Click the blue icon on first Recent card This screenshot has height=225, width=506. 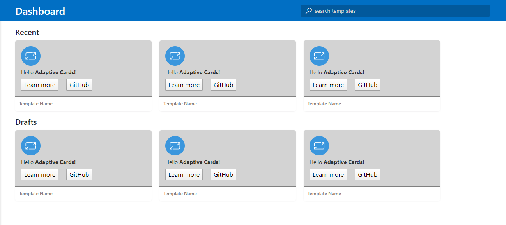point(31,56)
